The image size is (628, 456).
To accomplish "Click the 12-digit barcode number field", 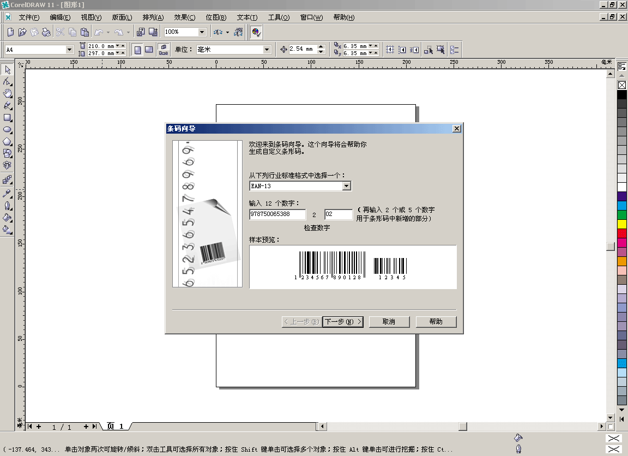I will (277, 214).
